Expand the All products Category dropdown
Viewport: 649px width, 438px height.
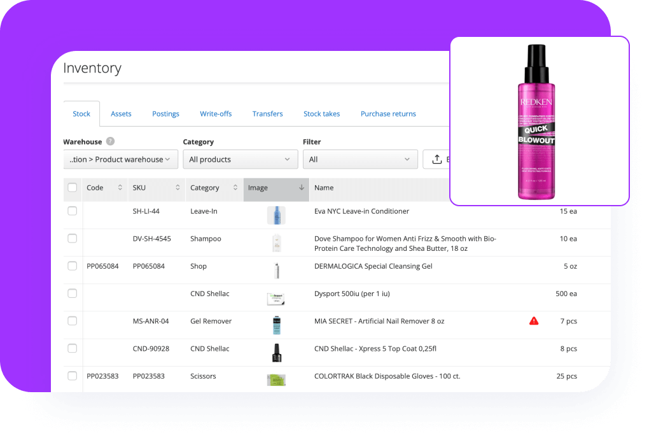240,159
